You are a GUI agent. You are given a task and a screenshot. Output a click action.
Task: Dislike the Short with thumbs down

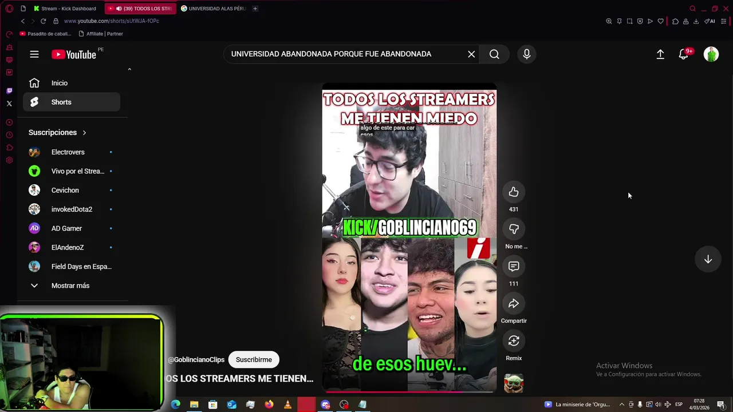(514, 229)
